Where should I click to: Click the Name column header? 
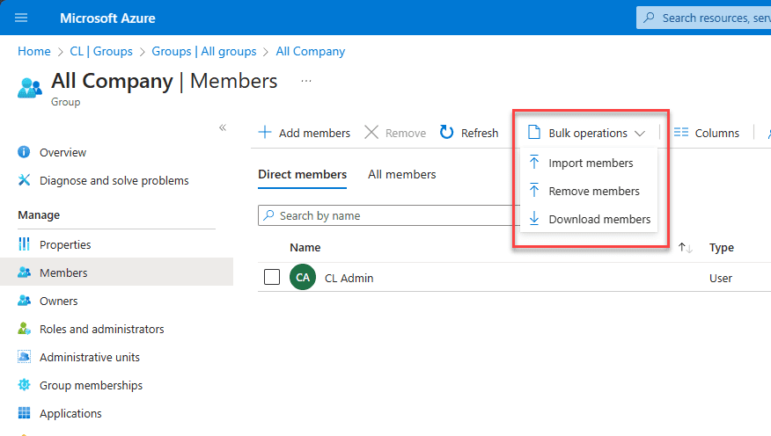pos(305,248)
